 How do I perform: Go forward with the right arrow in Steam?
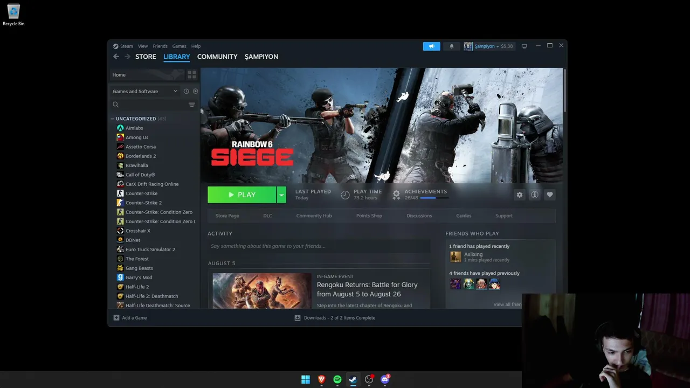[x=127, y=57]
